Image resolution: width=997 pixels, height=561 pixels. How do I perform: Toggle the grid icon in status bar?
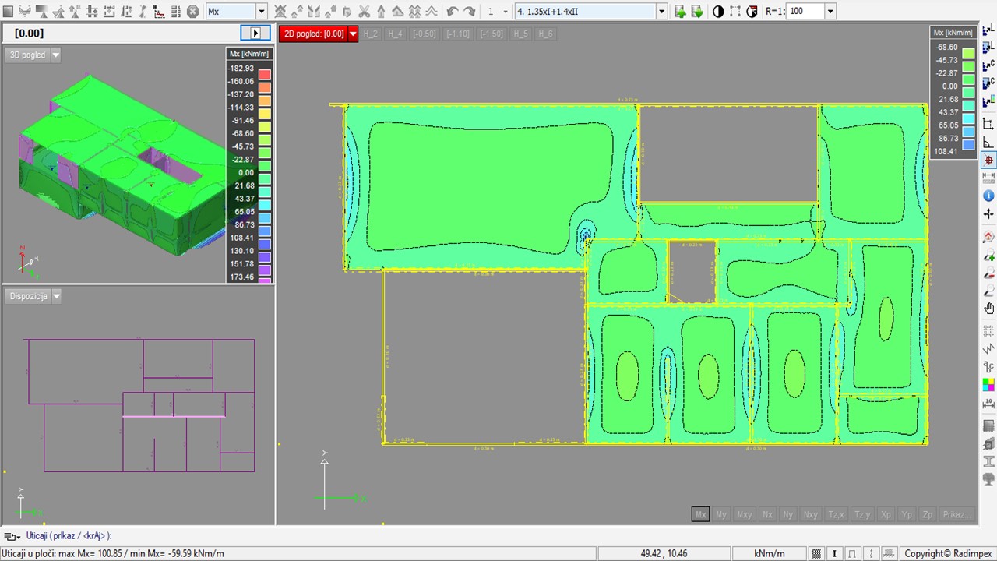(x=816, y=554)
